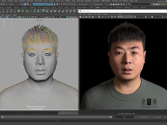
Task: Click Render current frame icon in status line
Action: click(x=114, y=4)
